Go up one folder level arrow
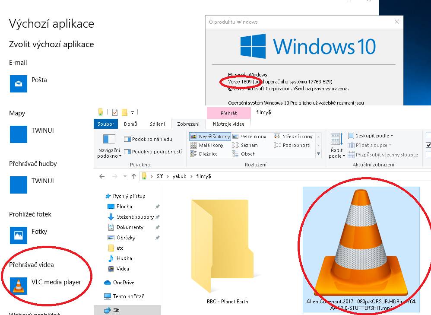 click(134, 176)
